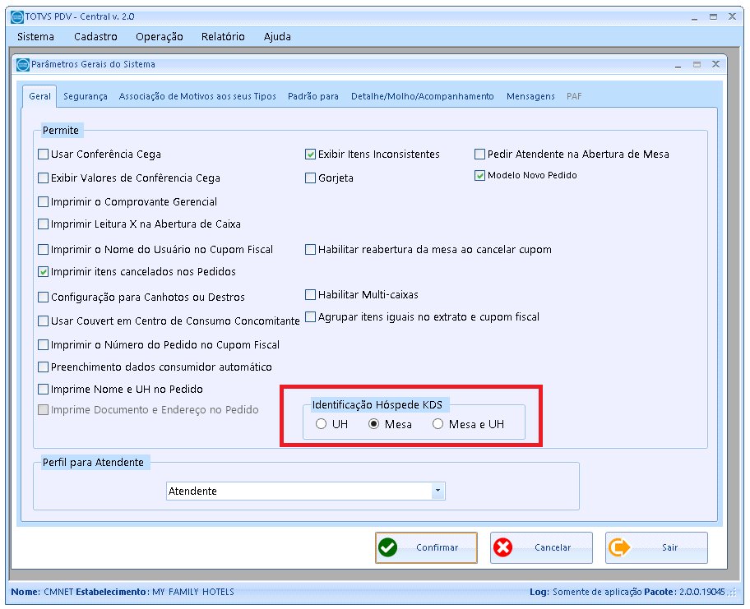Switch to the Padrão para tab

coord(312,96)
